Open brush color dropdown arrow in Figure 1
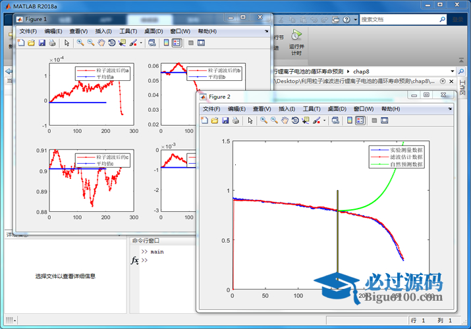 coord(141,43)
